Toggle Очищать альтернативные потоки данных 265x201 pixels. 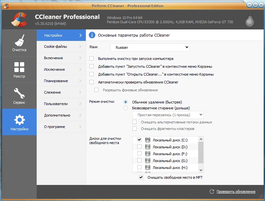135,122
